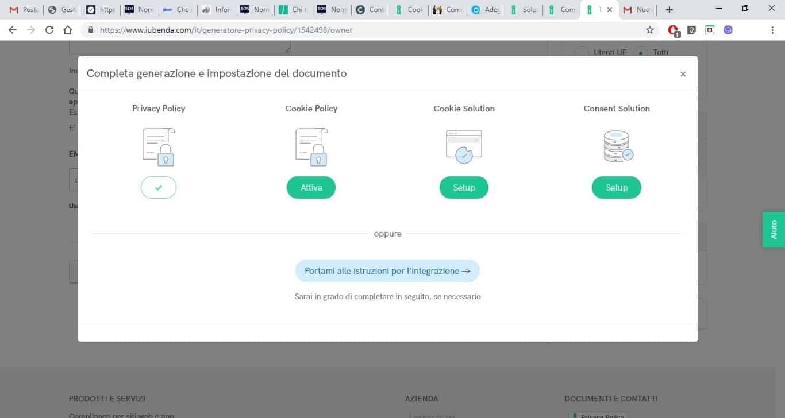This screenshot has height=418, width=785.
Task: Open a new browser tab
Action: (x=669, y=10)
